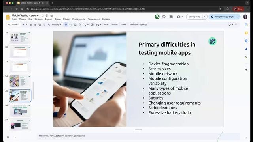Select the text box tool
253x142 pixels.
tap(70, 24)
